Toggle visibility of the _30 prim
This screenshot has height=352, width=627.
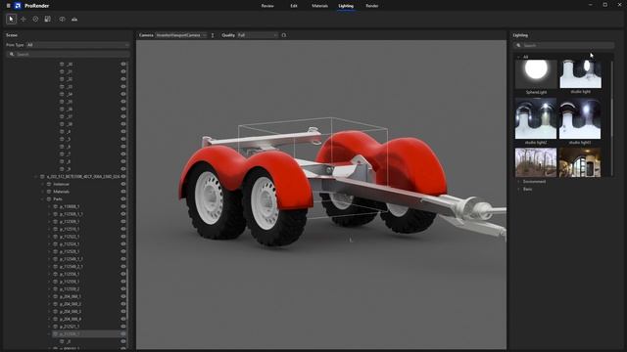pyautogui.click(x=123, y=64)
